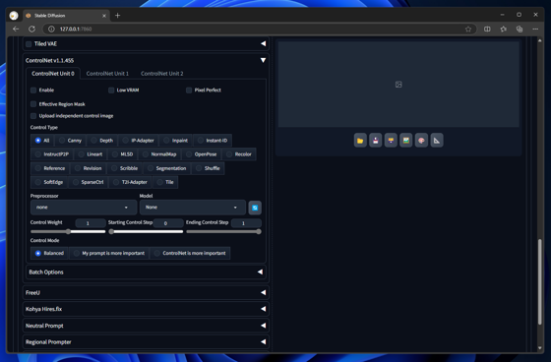Adjust the Starting Control Step slider
Image resolution: width=551 pixels, height=362 pixels.
(x=146, y=231)
